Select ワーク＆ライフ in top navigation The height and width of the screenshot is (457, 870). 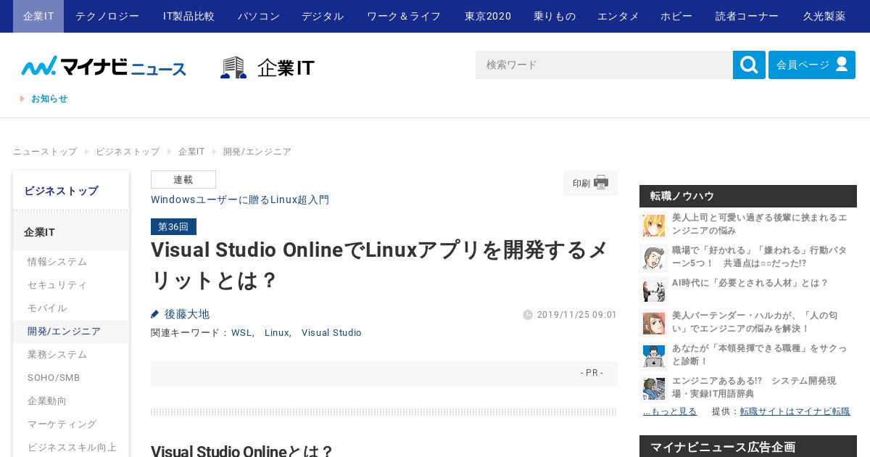pyautogui.click(x=404, y=16)
